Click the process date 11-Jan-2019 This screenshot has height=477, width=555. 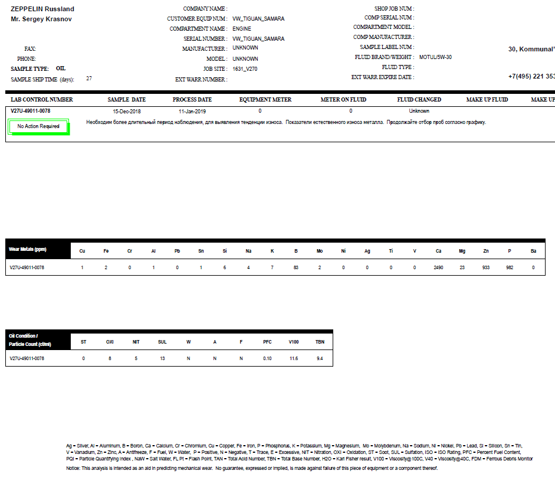pyautogui.click(x=192, y=111)
